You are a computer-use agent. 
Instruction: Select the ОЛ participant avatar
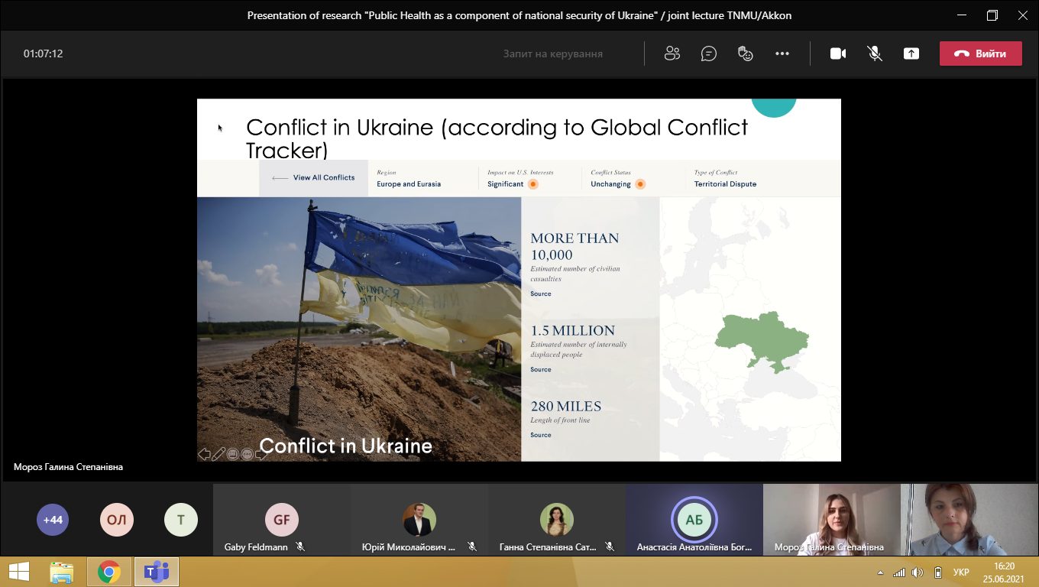pos(116,521)
